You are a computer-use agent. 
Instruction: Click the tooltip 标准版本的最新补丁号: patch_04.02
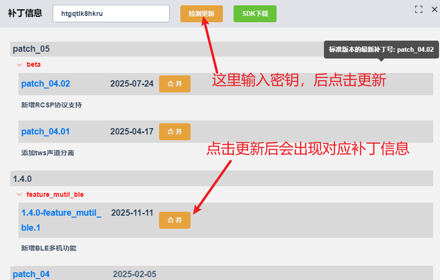coord(381,50)
